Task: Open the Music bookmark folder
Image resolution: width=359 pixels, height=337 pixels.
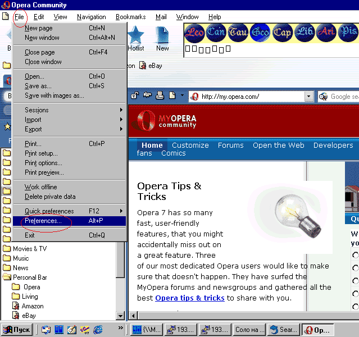Action: 16,258
